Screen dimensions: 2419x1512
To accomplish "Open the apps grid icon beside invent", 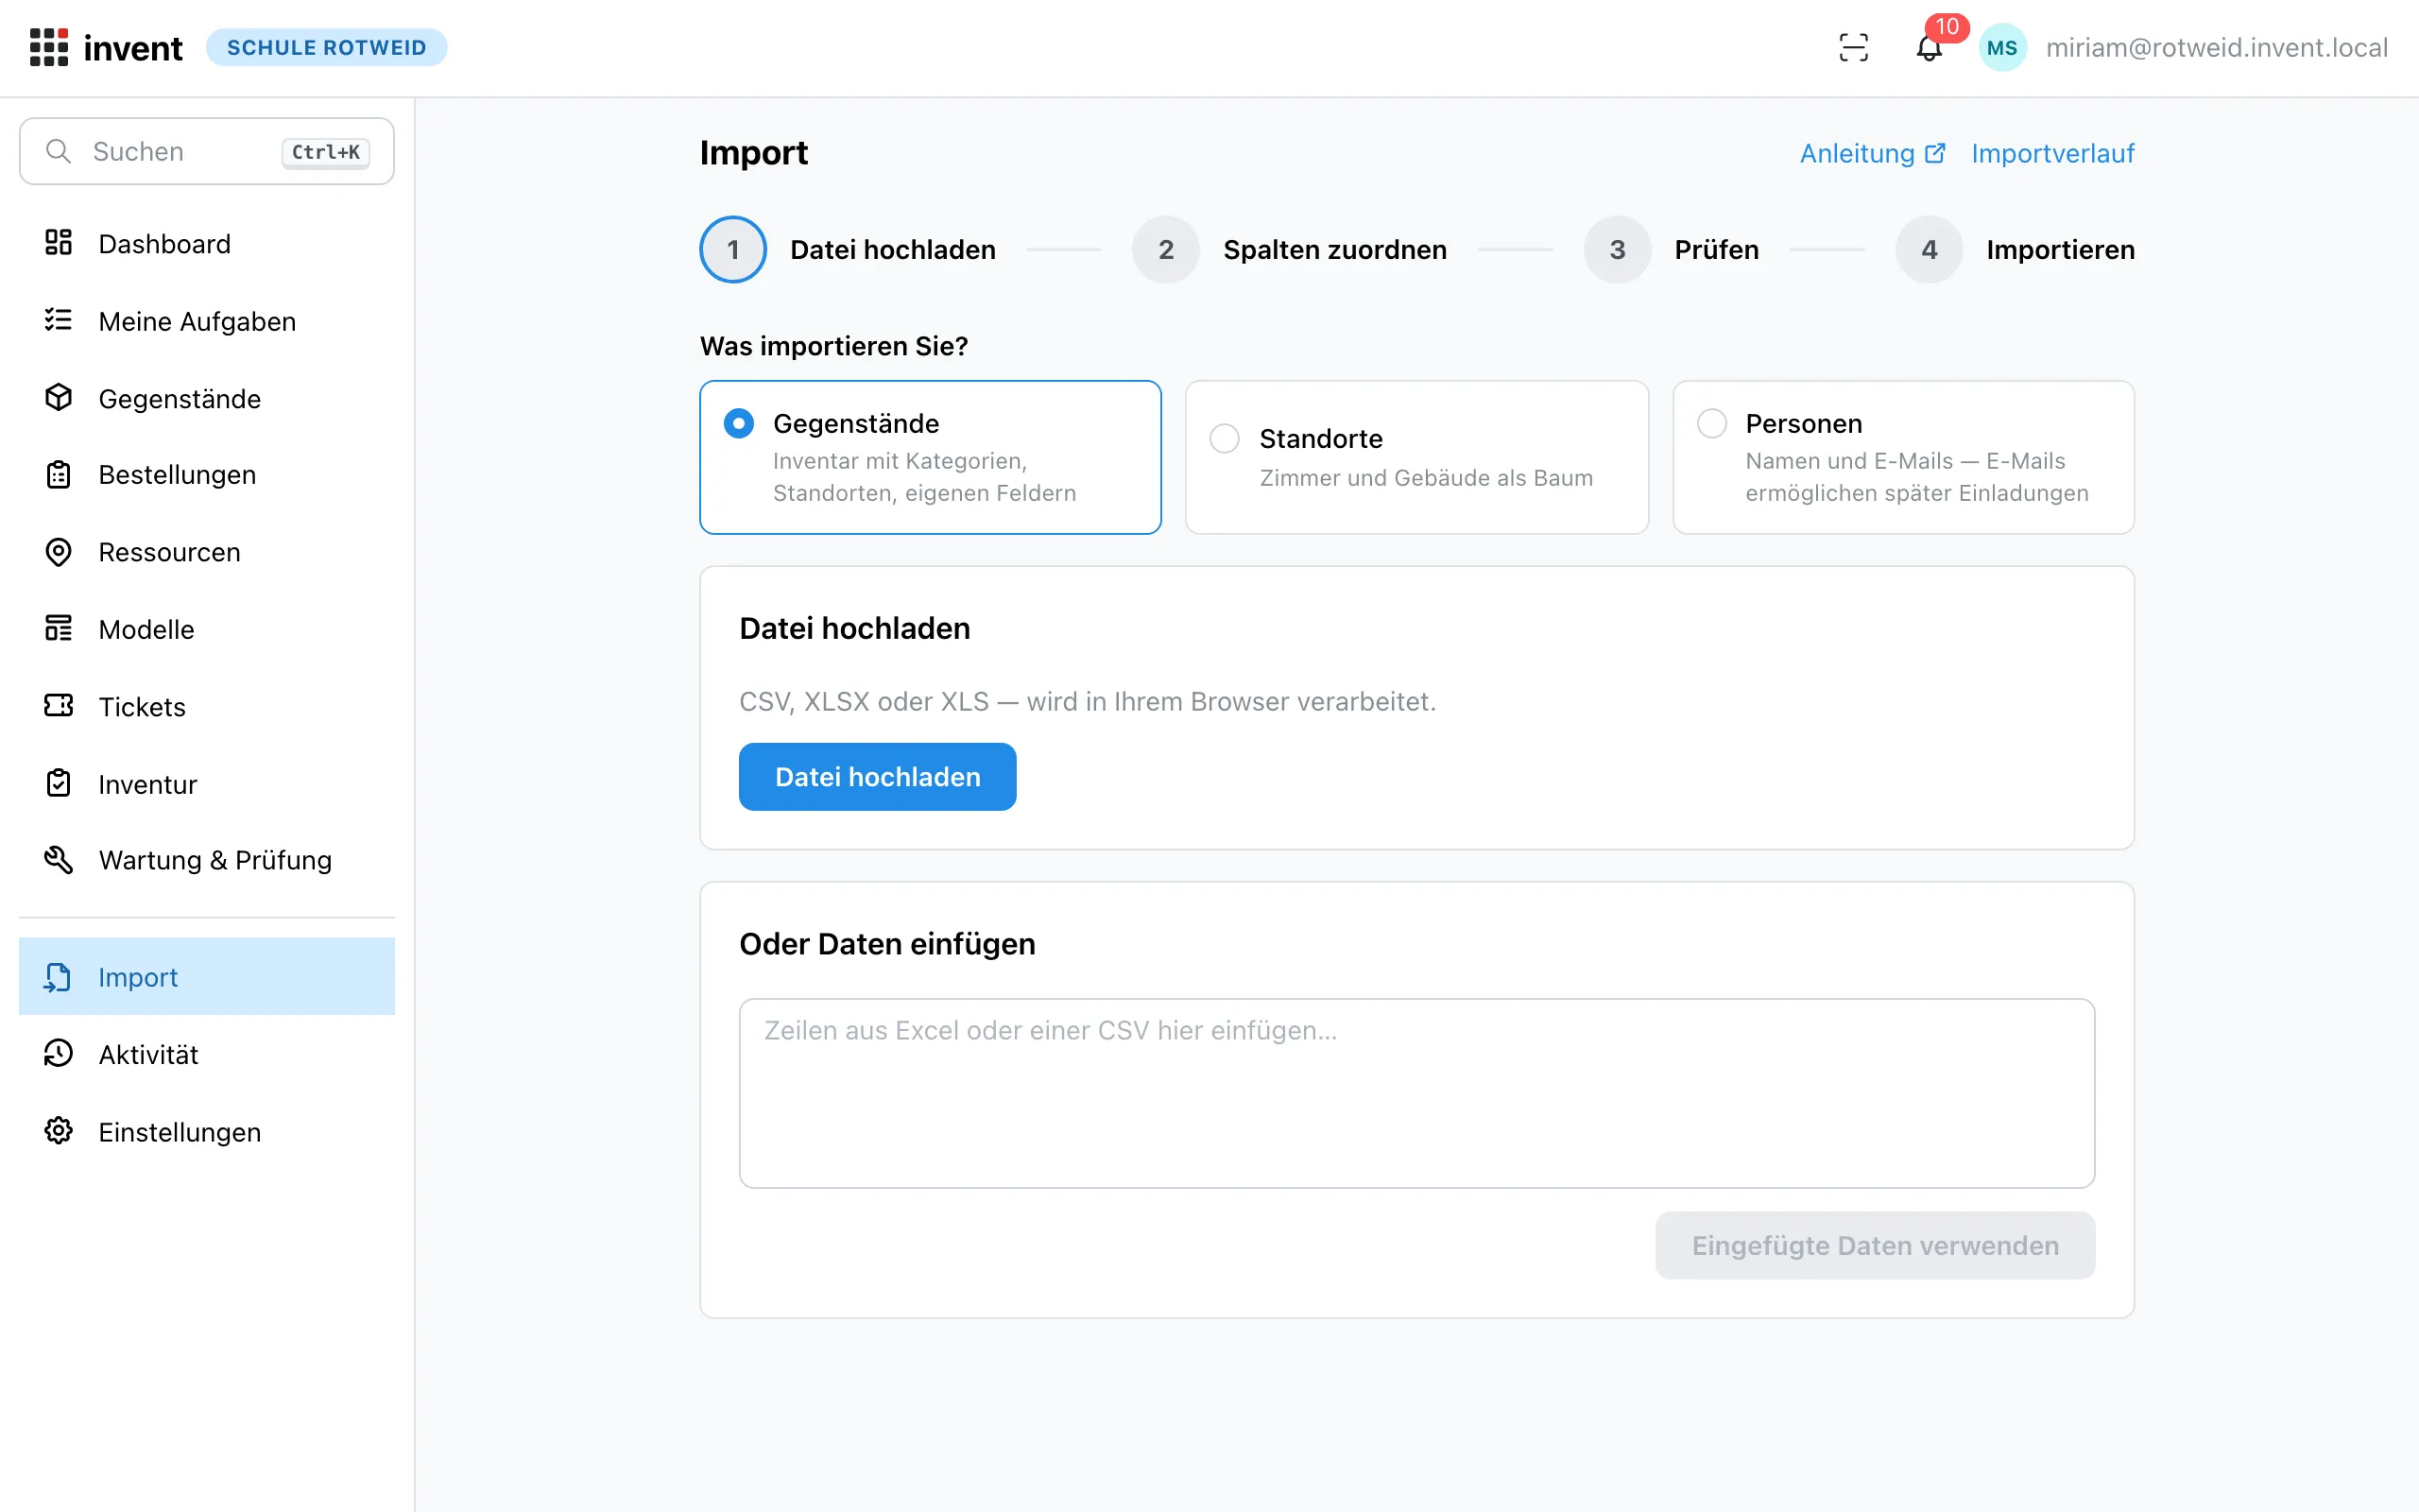I will pos(49,47).
